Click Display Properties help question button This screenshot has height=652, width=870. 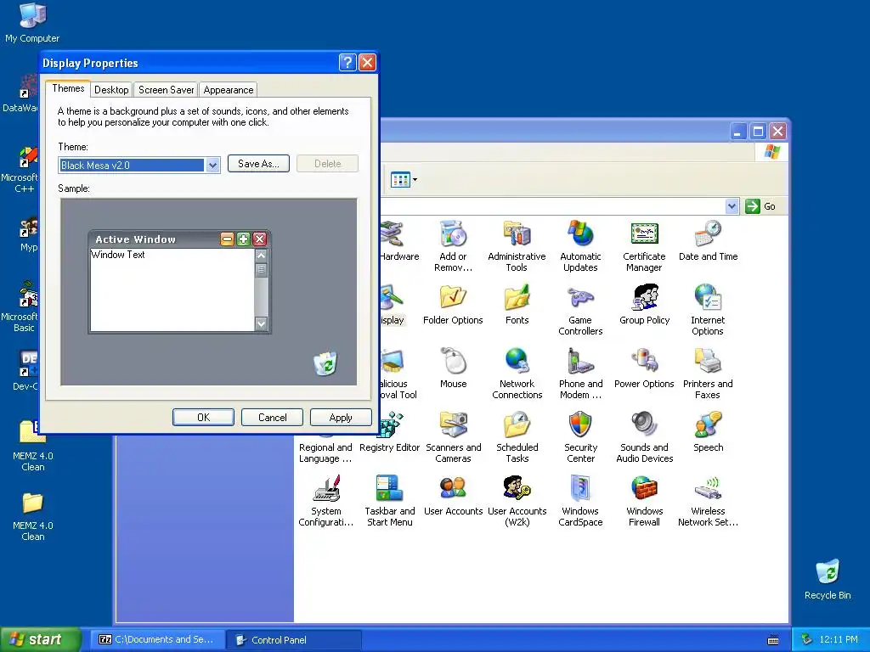pos(347,63)
